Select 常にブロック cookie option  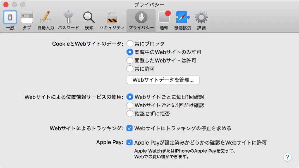pyautogui.click(x=130, y=44)
